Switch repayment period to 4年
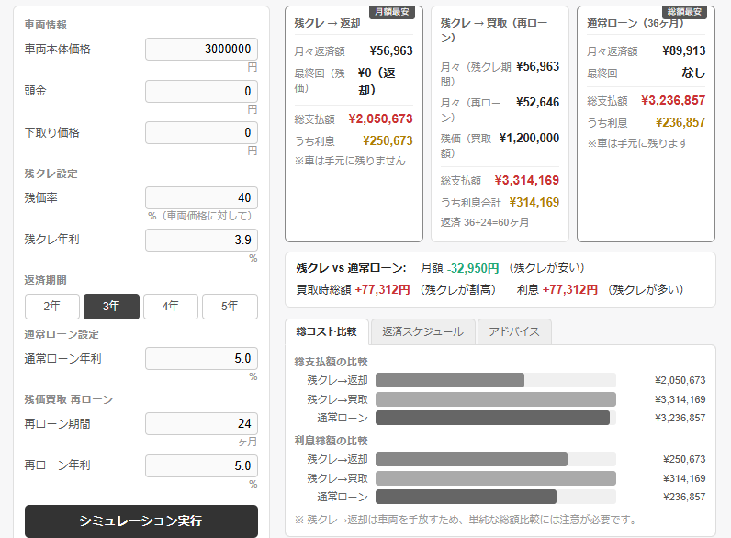This screenshot has width=731, height=538. click(171, 307)
